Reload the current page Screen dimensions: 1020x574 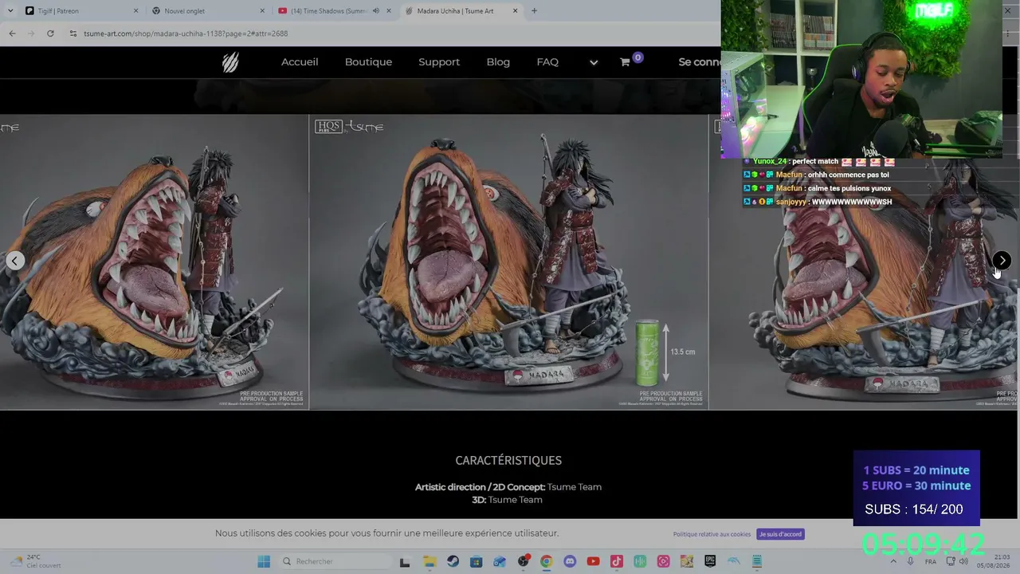[x=50, y=33]
